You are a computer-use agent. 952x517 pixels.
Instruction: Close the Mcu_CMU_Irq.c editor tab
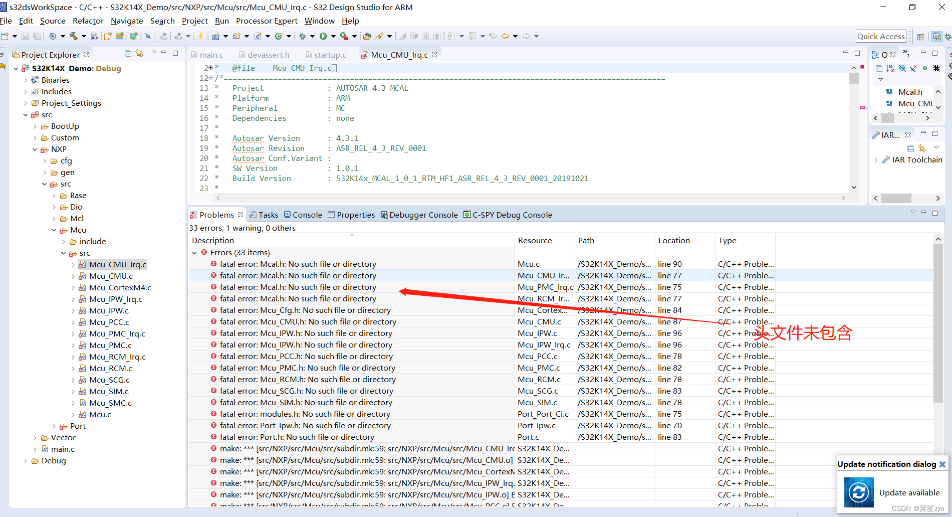(x=434, y=55)
